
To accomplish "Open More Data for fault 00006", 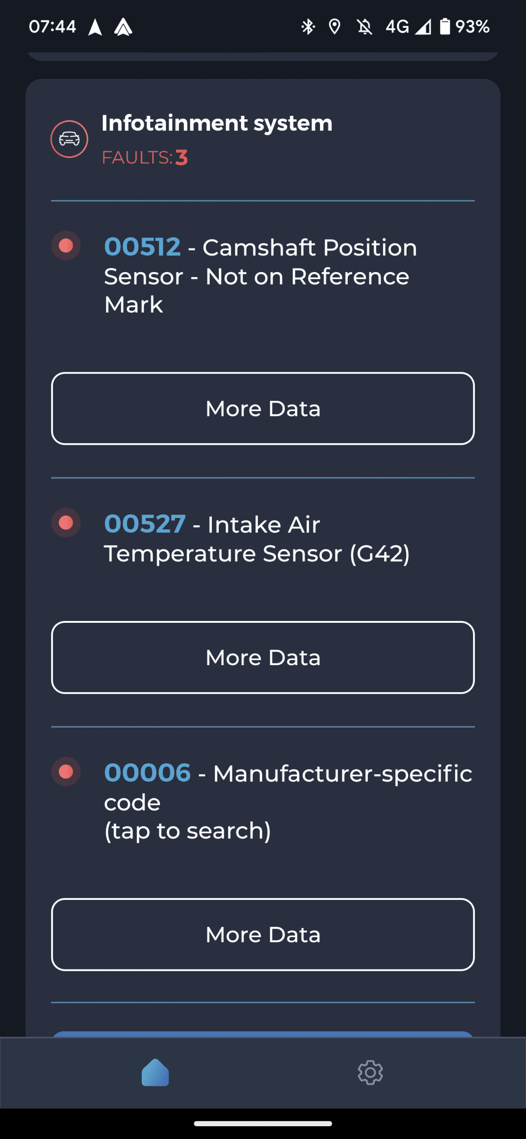I will pyautogui.click(x=263, y=934).
